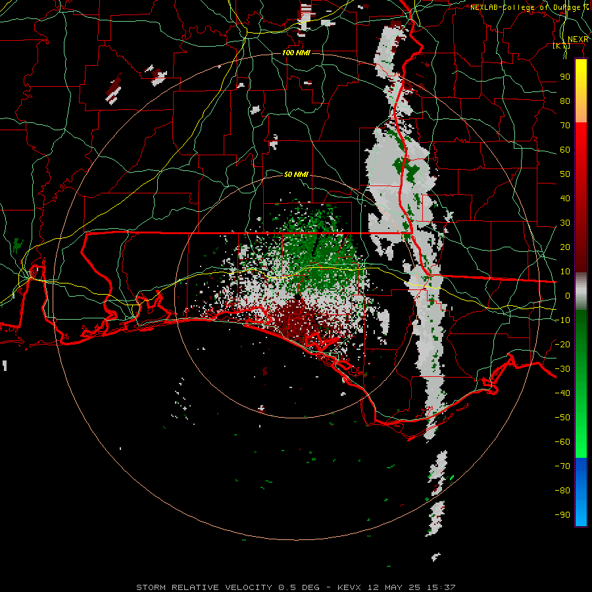Click the storm relative velocity caption at bottom

(296, 587)
